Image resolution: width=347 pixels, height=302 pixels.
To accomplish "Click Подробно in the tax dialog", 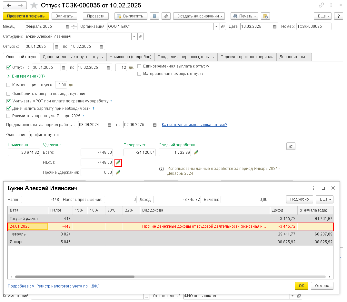I will [299, 199].
